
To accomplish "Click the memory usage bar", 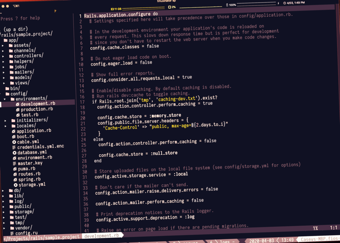I will [143, 8].
